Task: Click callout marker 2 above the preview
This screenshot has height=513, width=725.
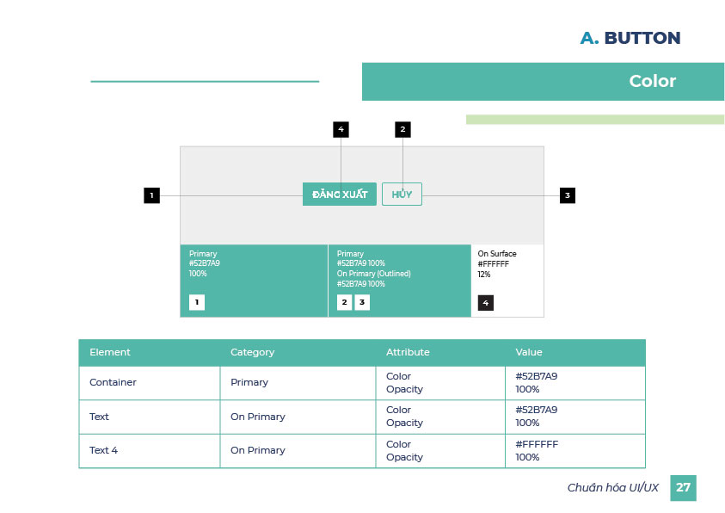Action: point(402,130)
